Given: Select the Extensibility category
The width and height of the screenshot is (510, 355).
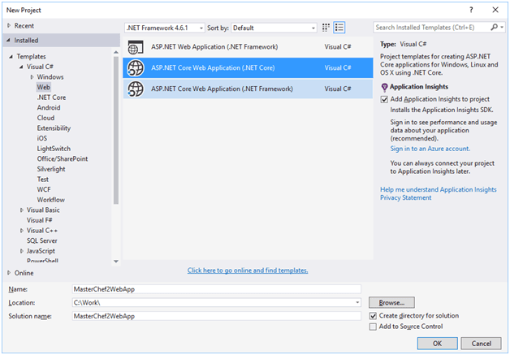Looking at the screenshot, I should pos(54,128).
